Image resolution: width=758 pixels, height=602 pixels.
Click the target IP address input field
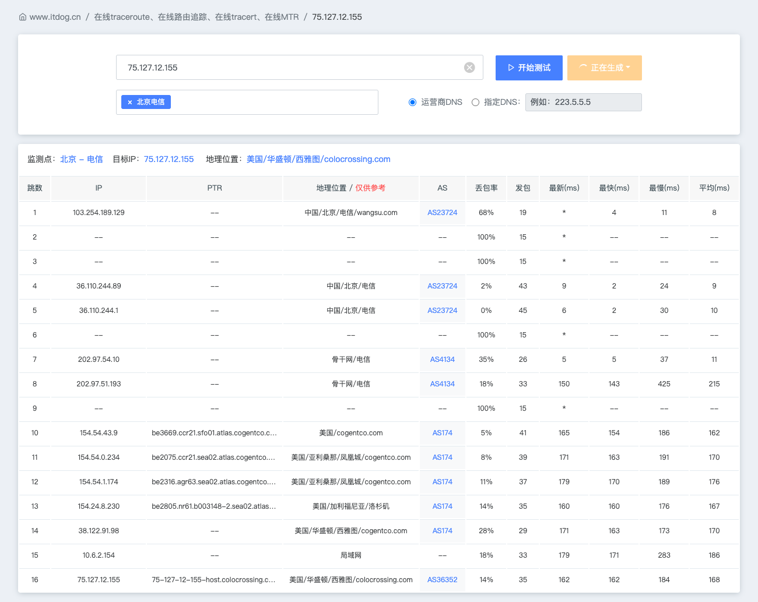(x=300, y=68)
